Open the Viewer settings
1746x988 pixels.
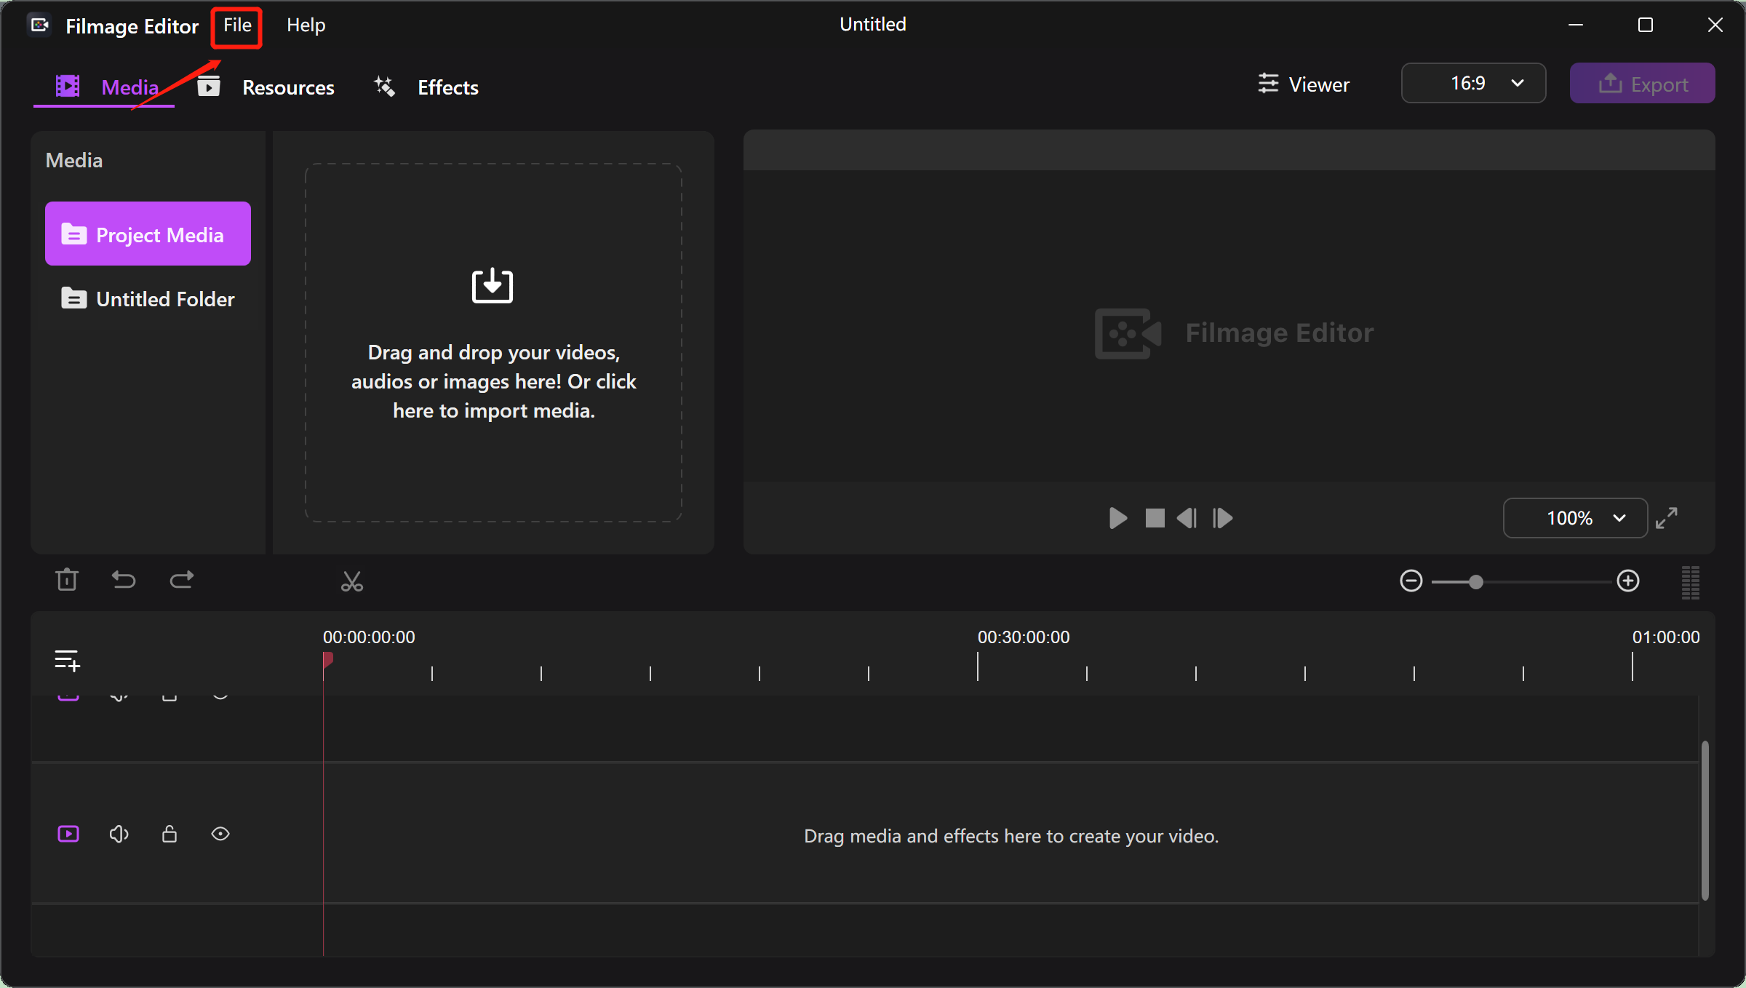pyautogui.click(x=1304, y=84)
